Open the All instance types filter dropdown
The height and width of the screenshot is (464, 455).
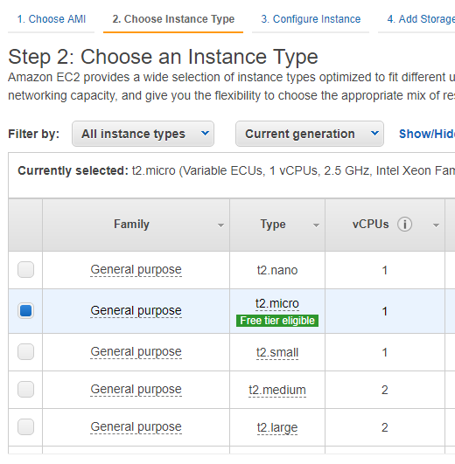click(143, 134)
